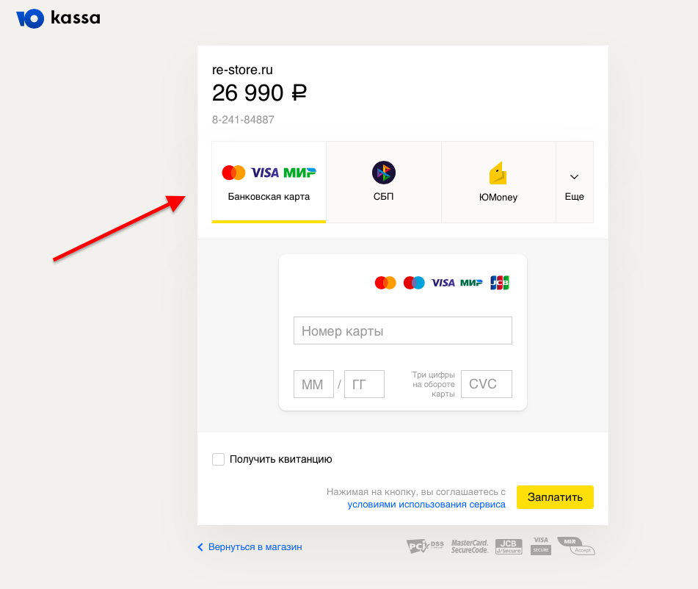Click the PCI DSS badge
Image resolution: width=698 pixels, height=589 pixels.
click(426, 546)
